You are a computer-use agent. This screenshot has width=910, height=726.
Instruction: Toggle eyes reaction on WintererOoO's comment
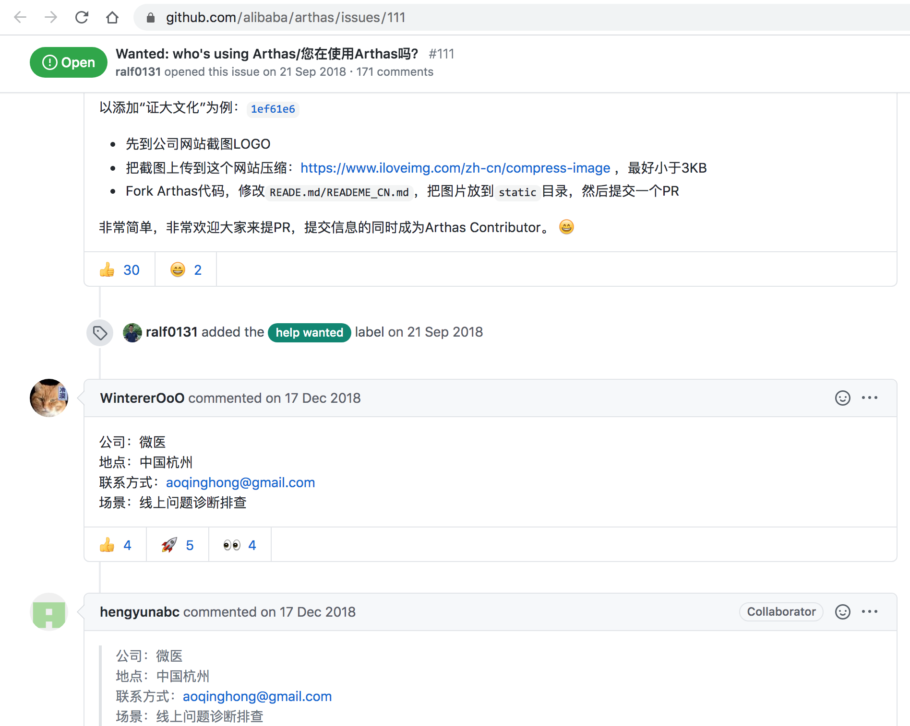click(x=240, y=545)
